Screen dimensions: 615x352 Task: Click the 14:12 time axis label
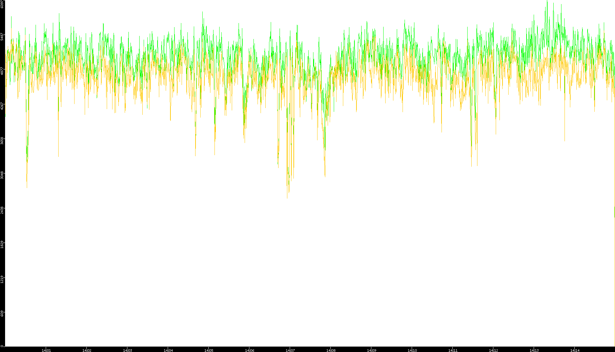click(x=493, y=350)
